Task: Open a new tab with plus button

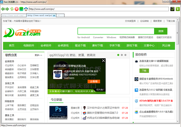Action: [59, 15]
